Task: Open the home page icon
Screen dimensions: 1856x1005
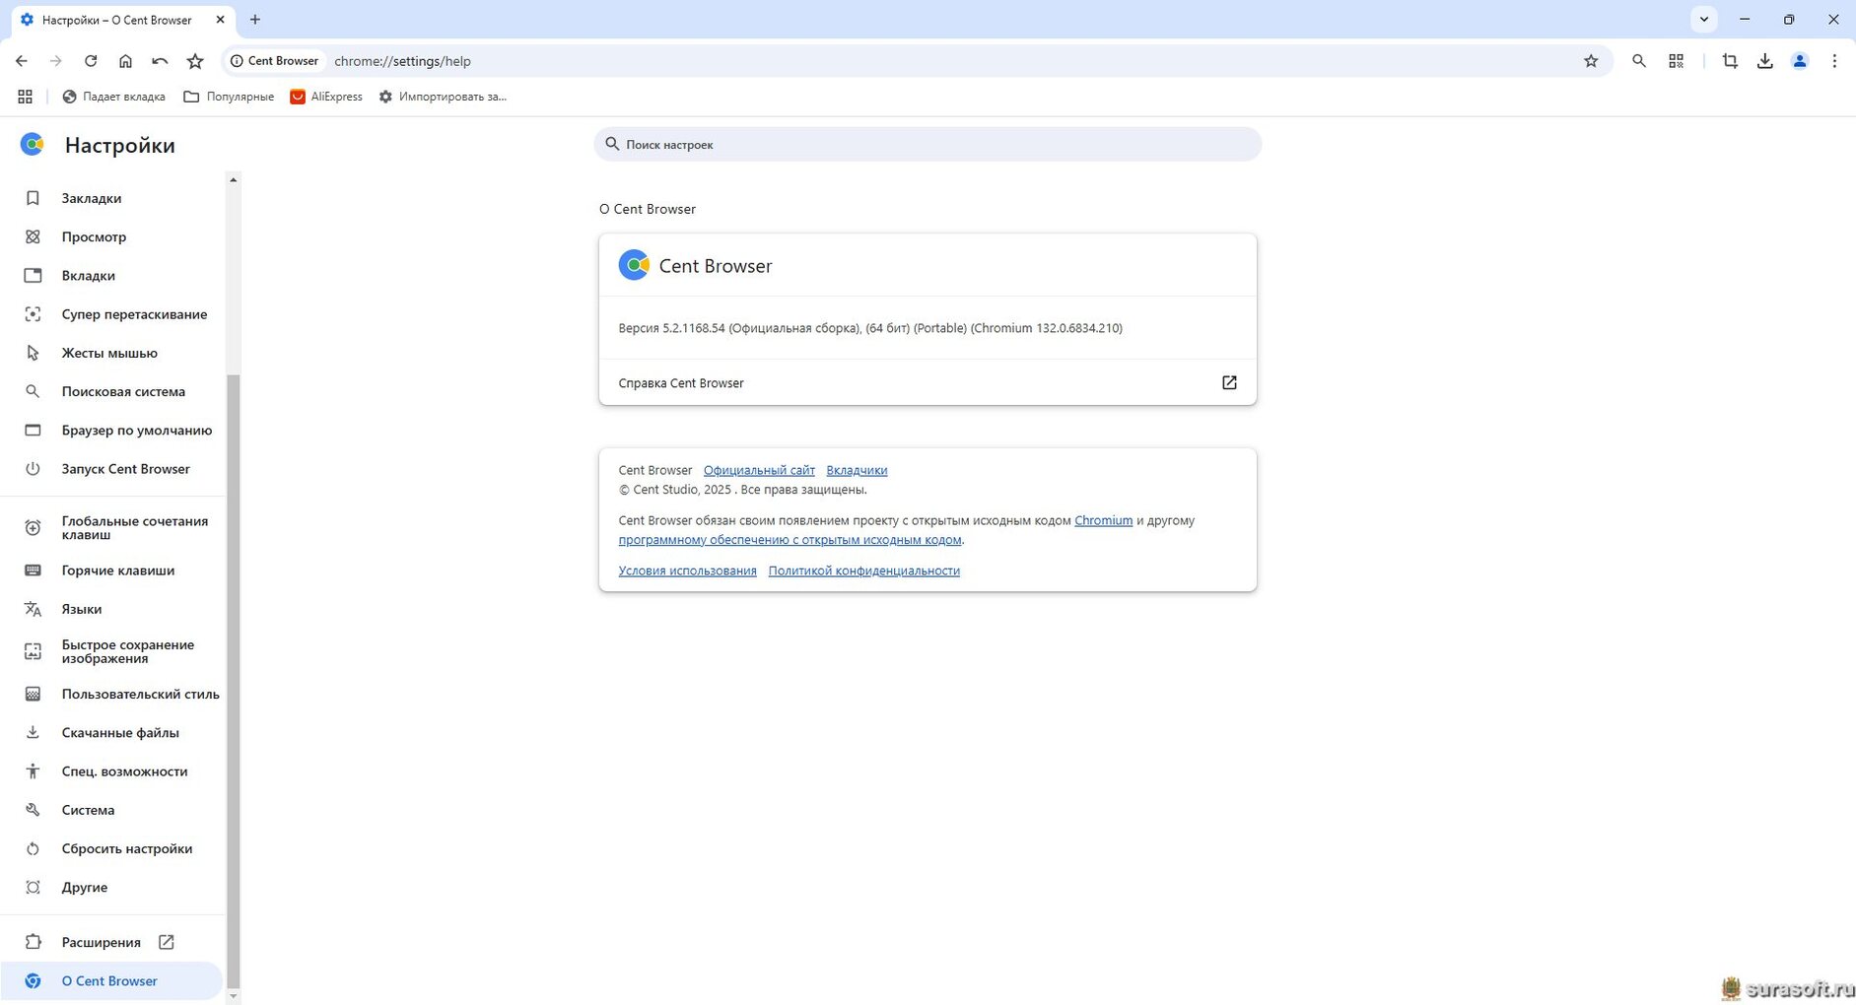Action: (125, 61)
